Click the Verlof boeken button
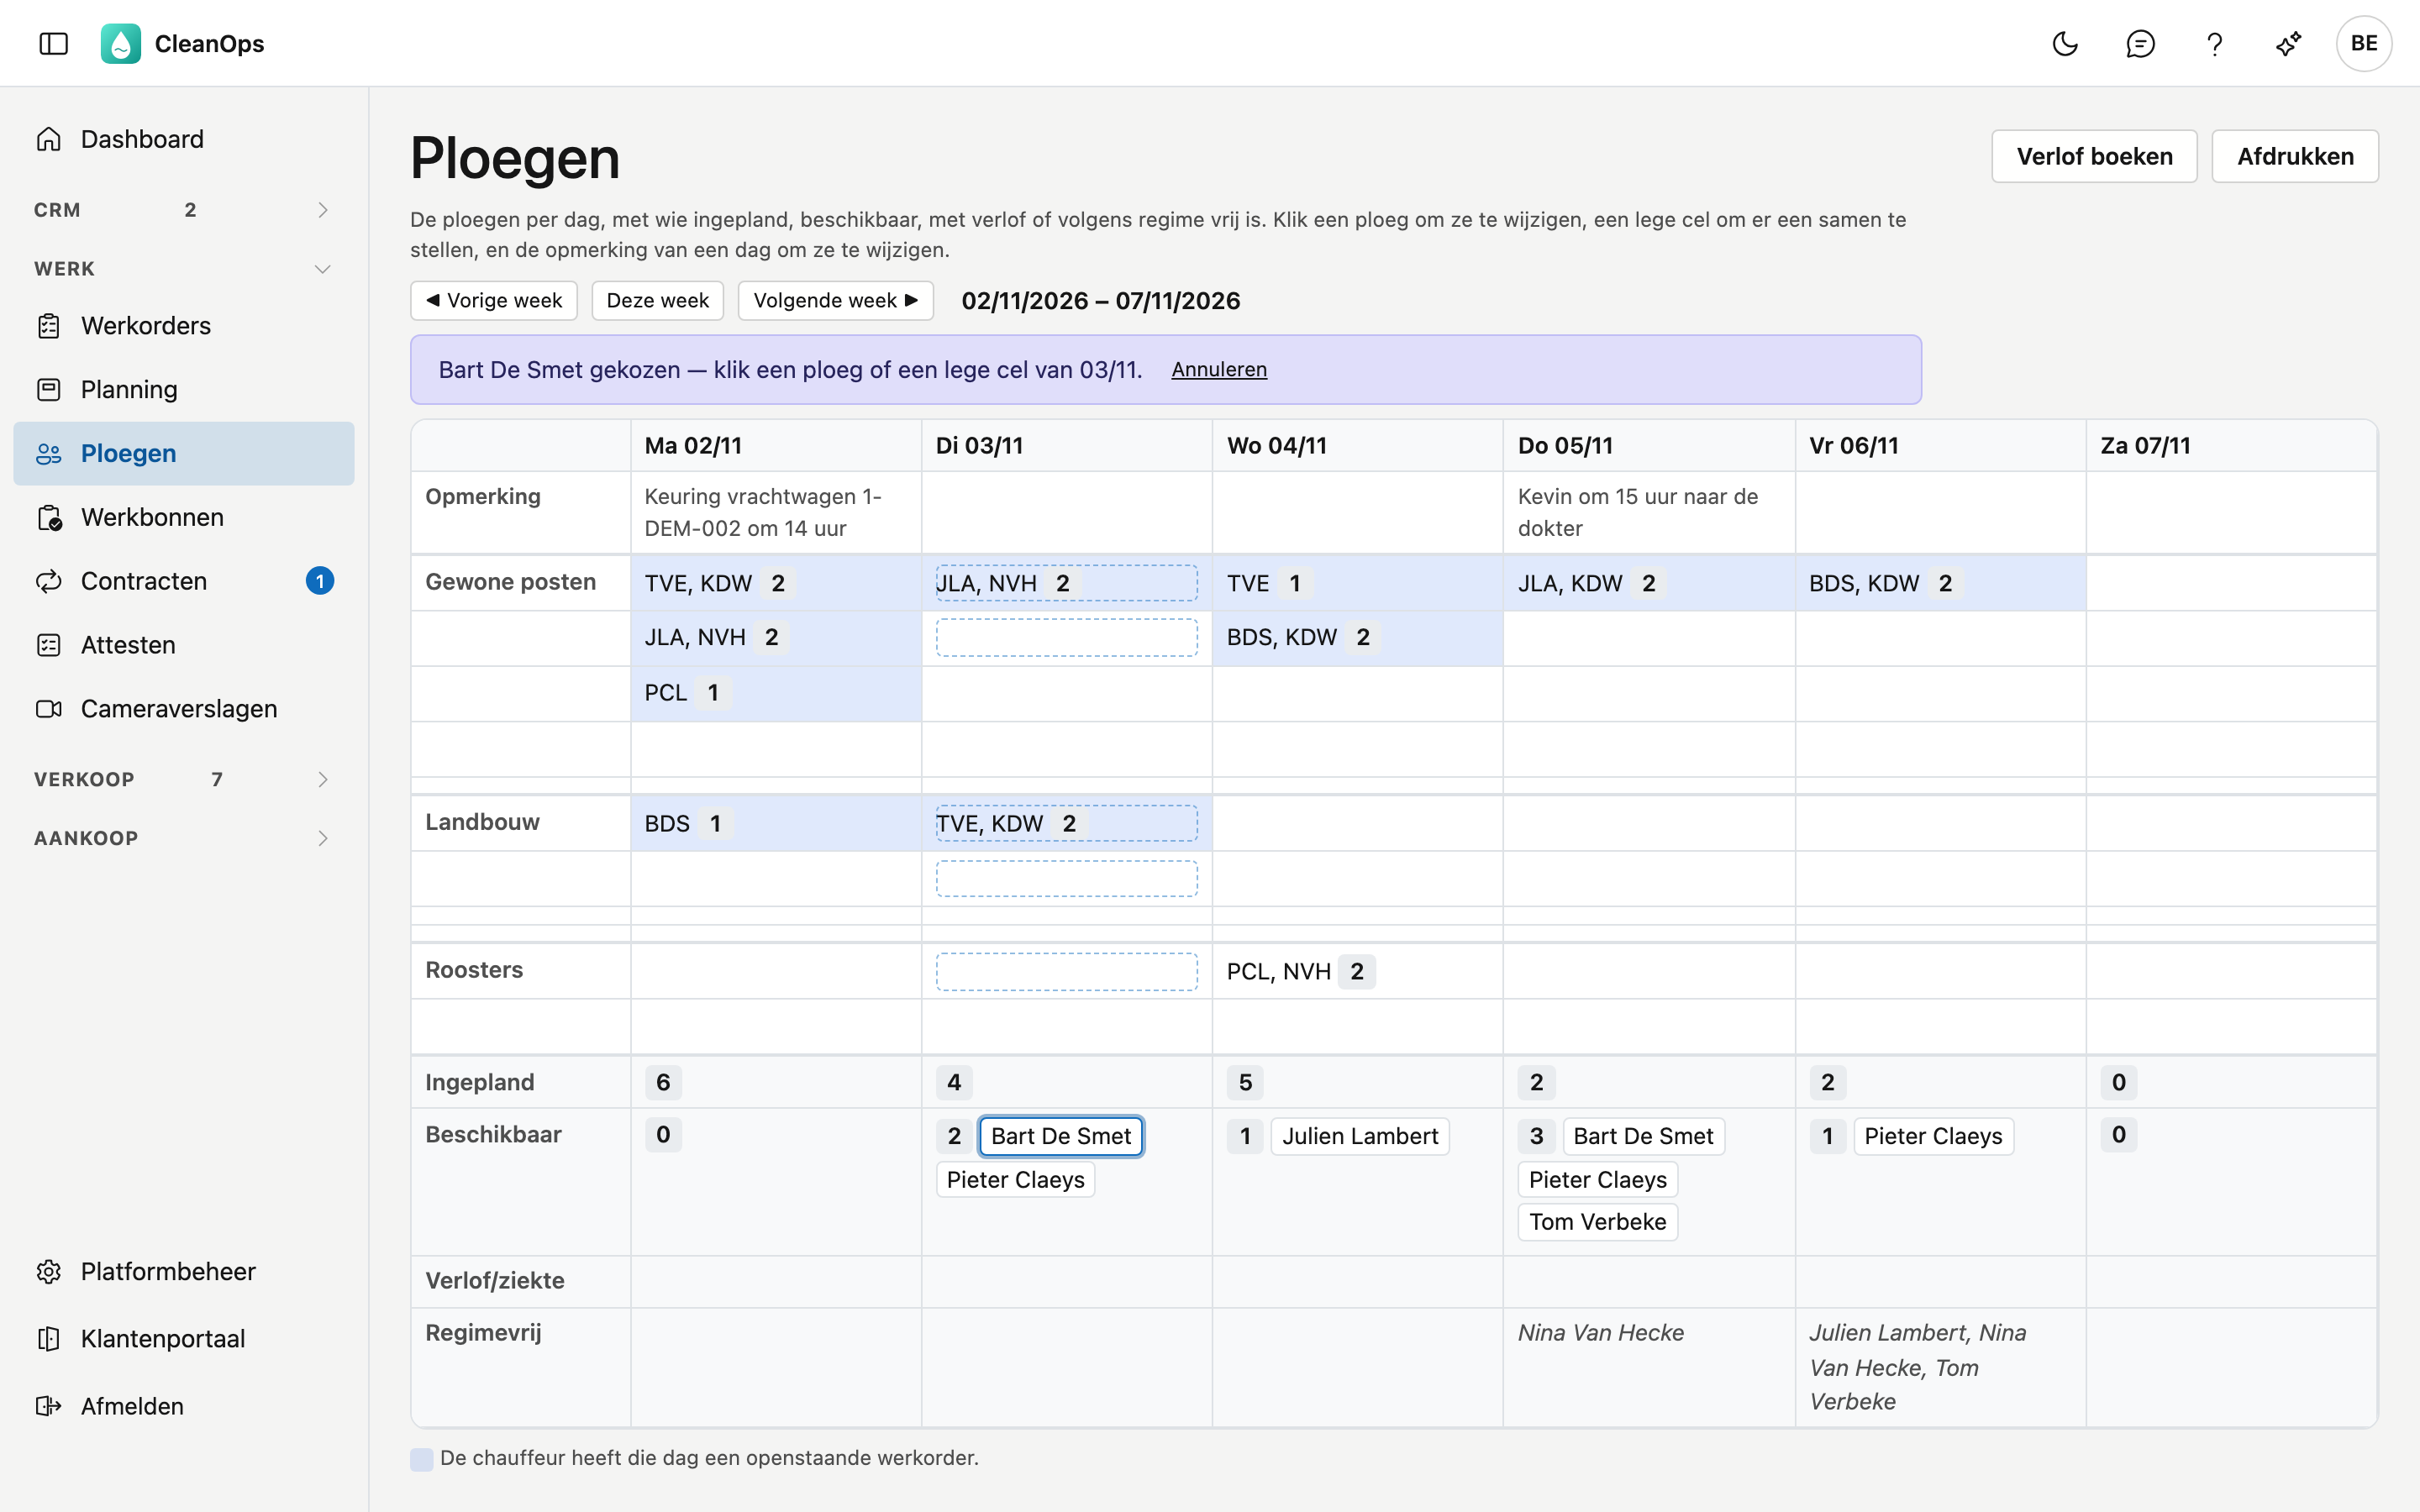The height and width of the screenshot is (1512, 2420). coord(2094,156)
